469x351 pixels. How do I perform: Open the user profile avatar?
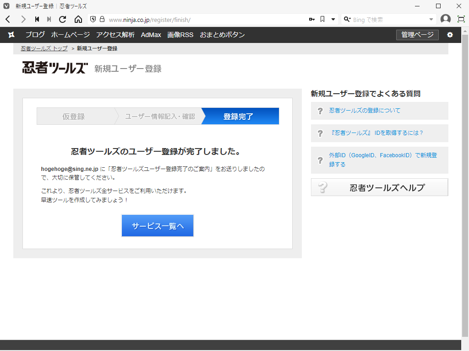click(x=446, y=19)
